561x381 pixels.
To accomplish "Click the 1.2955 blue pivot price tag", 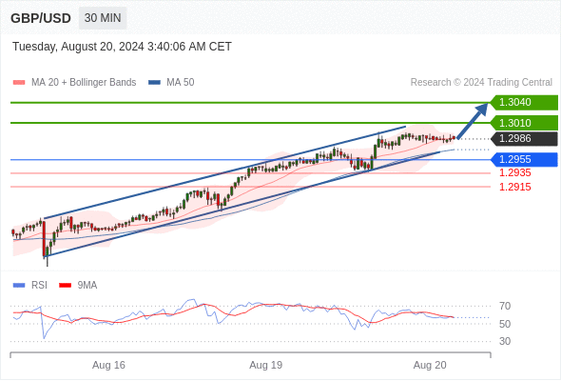I will pyautogui.click(x=524, y=159).
